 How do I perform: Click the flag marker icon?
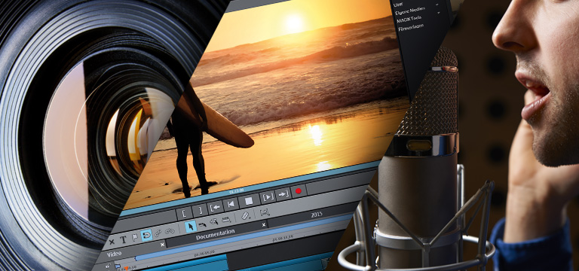tap(135, 237)
